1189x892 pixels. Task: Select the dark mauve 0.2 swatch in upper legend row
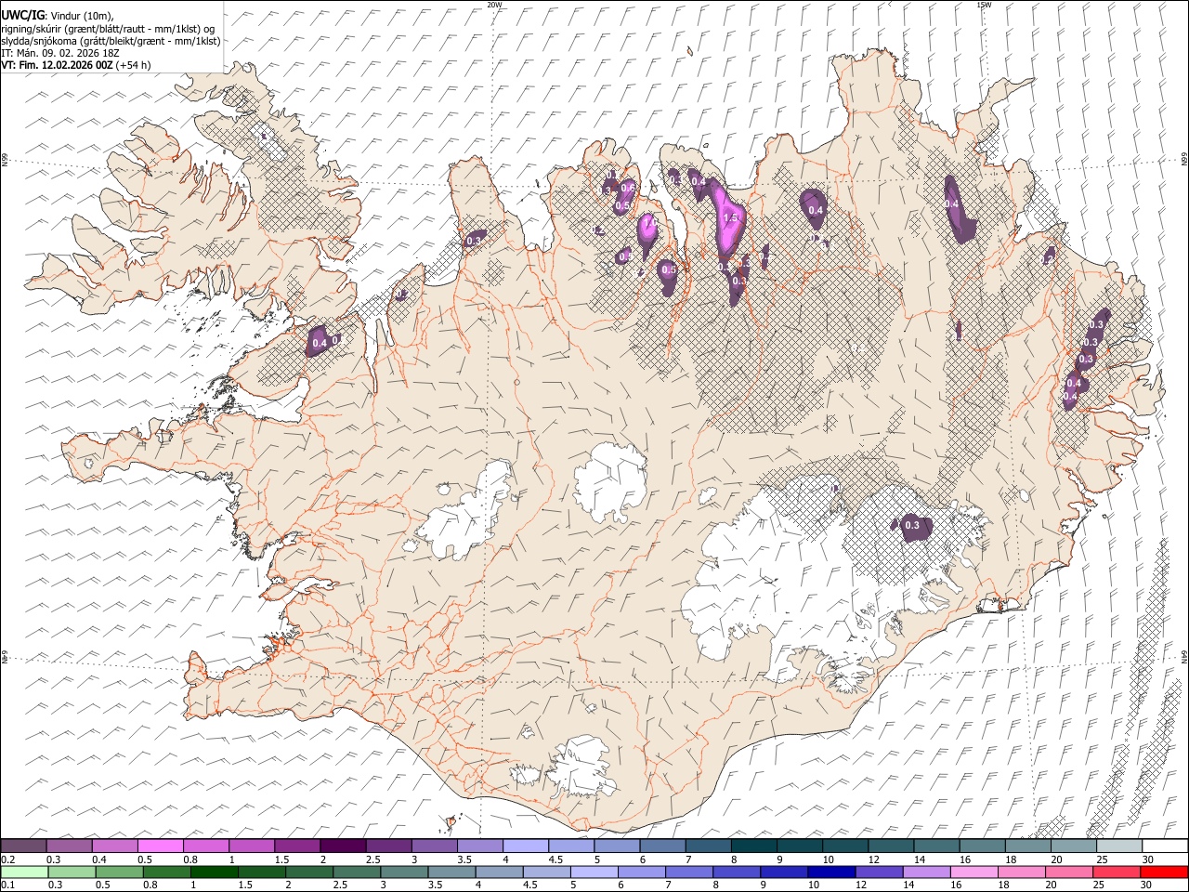[x=24, y=846]
